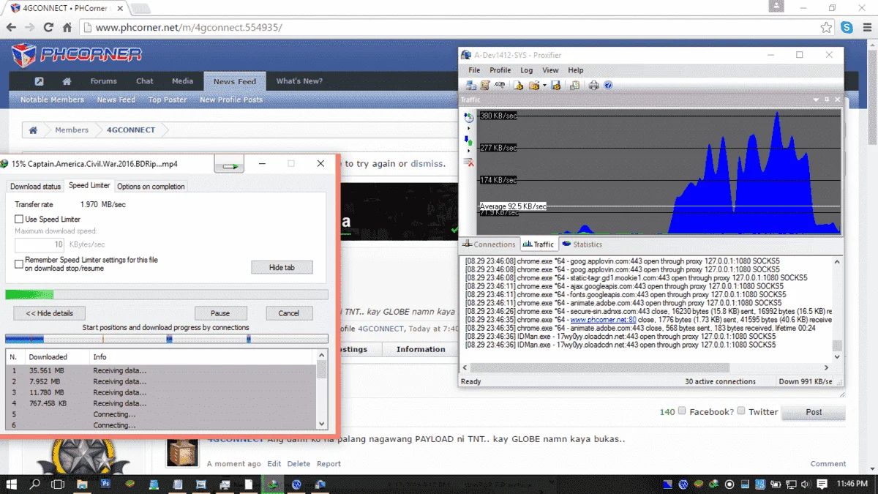Open About/help icon in Proxifier toolbar

608,85
